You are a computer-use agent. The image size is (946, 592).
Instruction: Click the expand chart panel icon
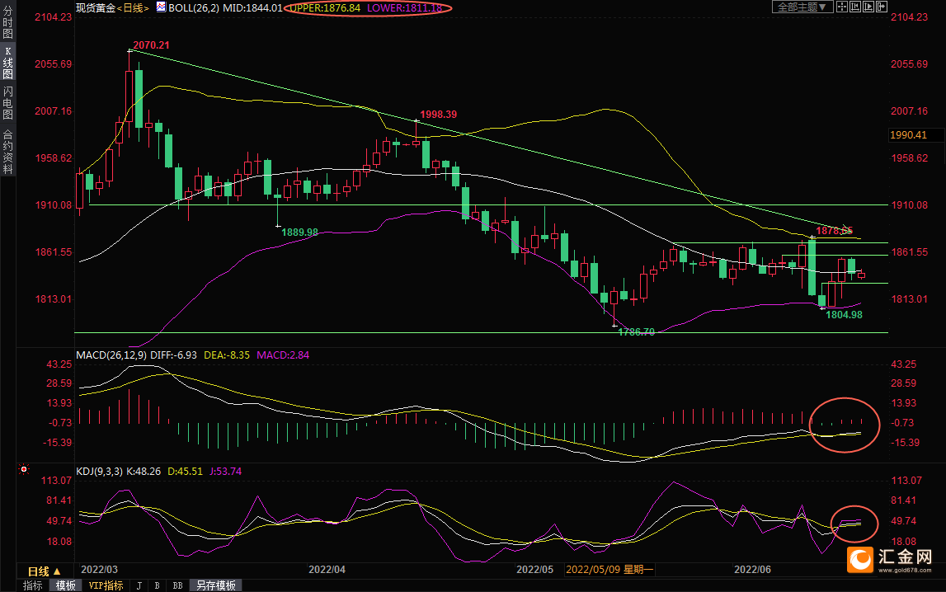(x=882, y=7)
